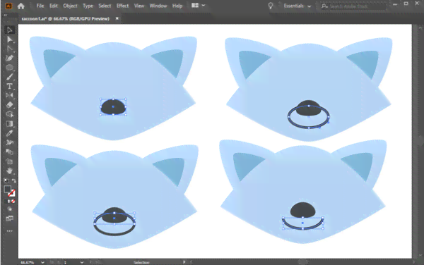Screen dimensions: 424x265
Task: Open the Help menu
Action: (177, 6)
